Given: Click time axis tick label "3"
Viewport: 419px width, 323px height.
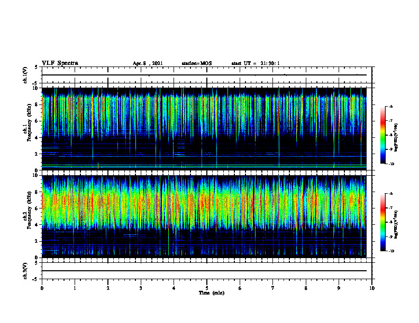Looking at the screenshot, I should tap(141, 288).
